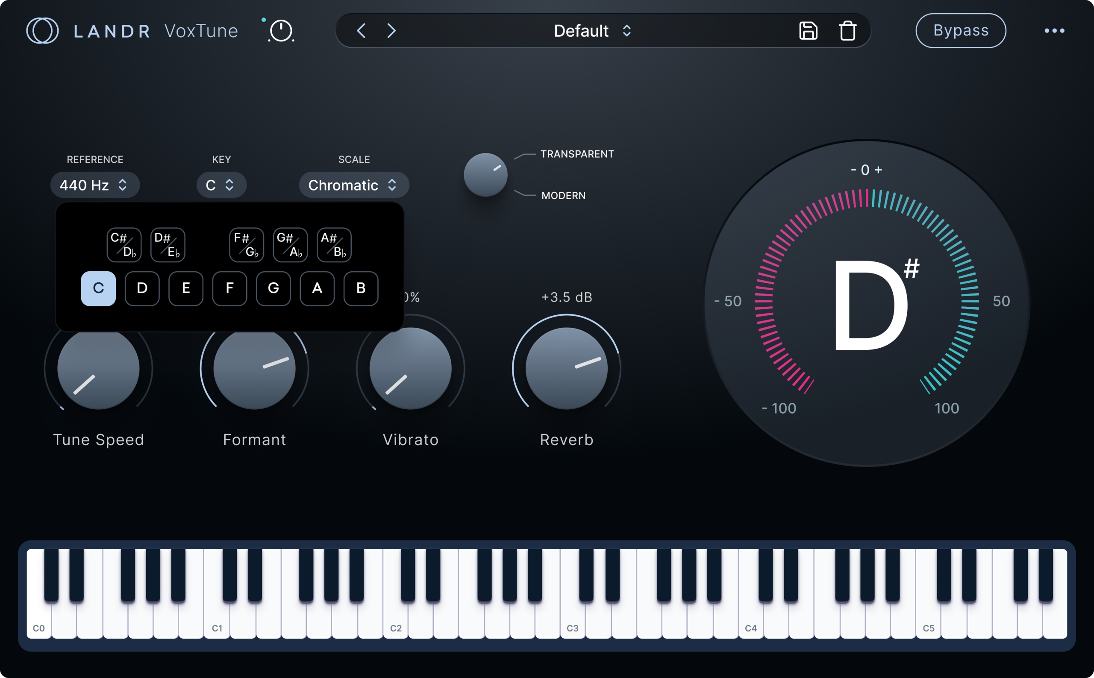
Task: Choose key D in the popup
Action: [x=142, y=288]
